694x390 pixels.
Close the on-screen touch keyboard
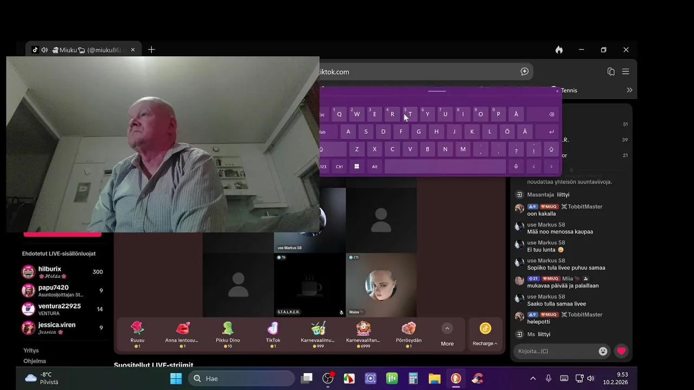[557, 91]
